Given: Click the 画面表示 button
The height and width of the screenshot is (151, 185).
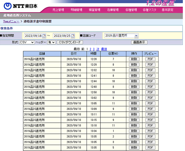Looking at the screenshot, I should pyautogui.click(x=139, y=42).
